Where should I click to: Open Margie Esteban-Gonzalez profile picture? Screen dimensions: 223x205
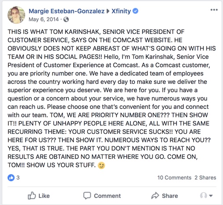tap(16, 15)
